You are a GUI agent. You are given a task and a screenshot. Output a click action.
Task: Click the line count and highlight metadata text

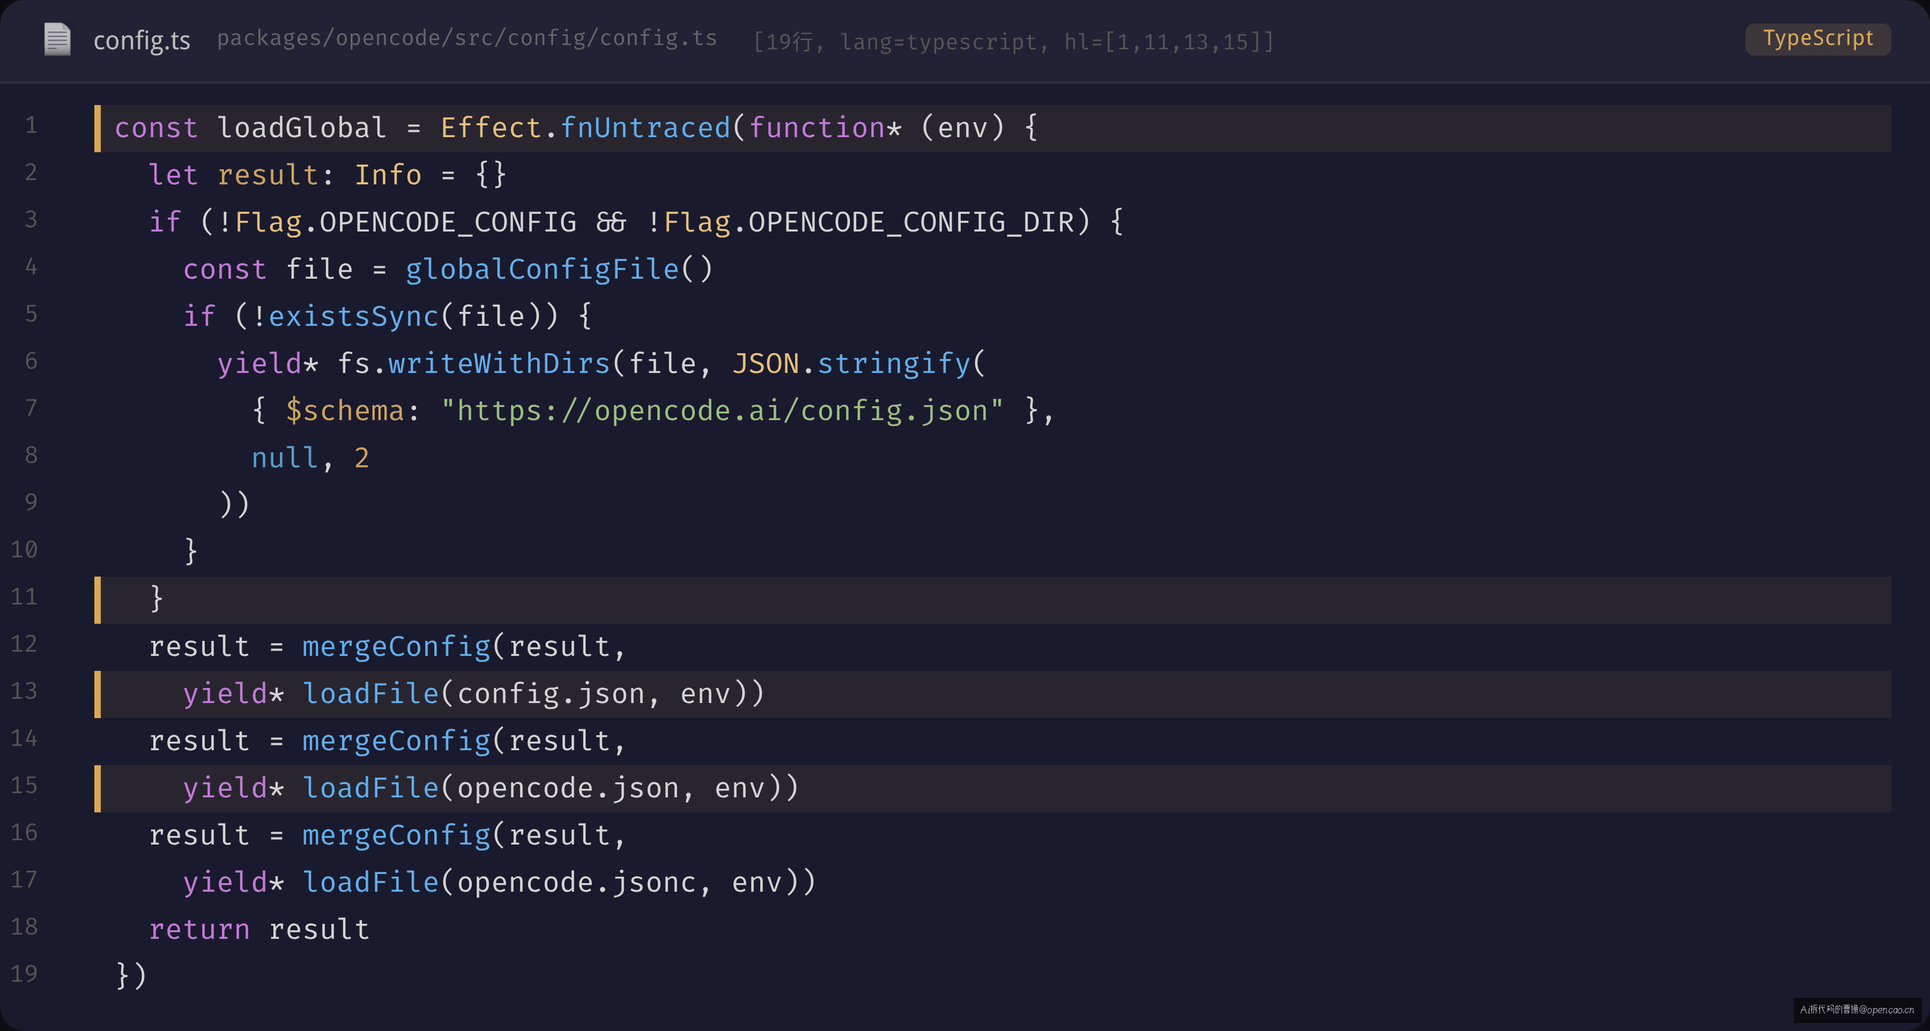1013,42
